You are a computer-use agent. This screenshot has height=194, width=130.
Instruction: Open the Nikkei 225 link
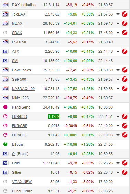coord(20,98)
